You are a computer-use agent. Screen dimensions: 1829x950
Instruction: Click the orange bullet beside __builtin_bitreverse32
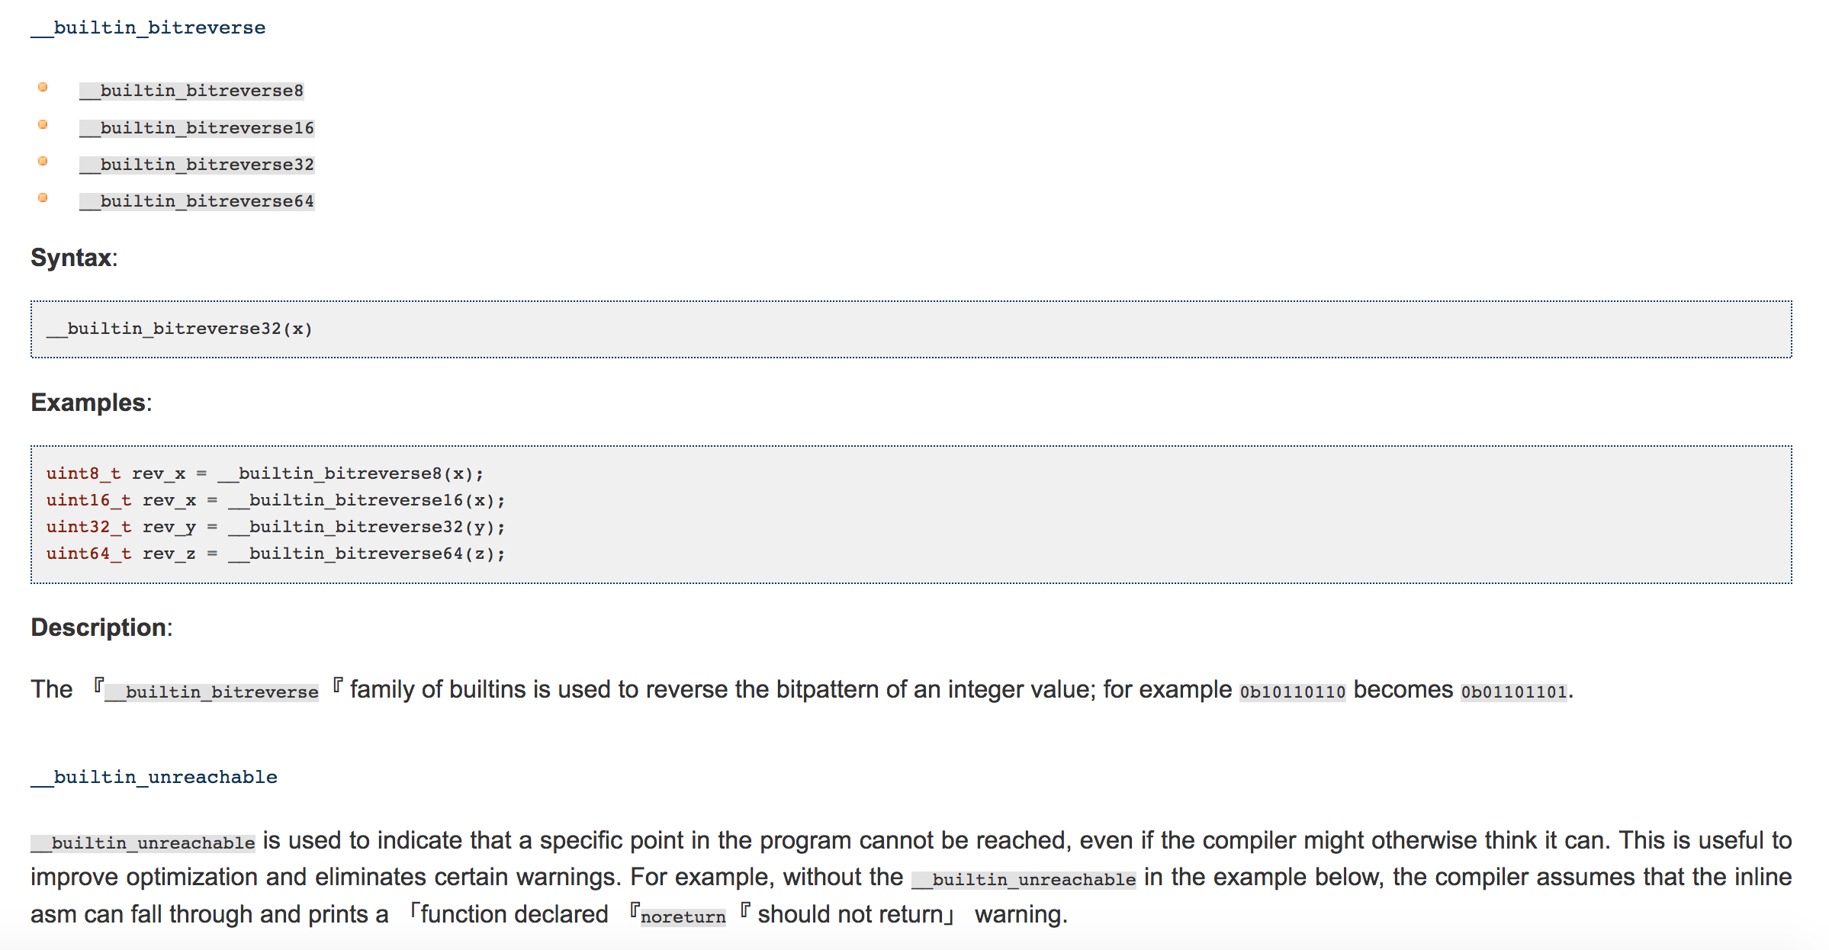coord(43,162)
